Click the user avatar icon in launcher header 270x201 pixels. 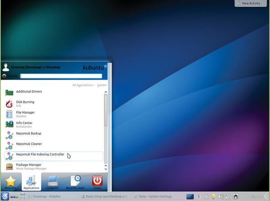tap(6, 67)
